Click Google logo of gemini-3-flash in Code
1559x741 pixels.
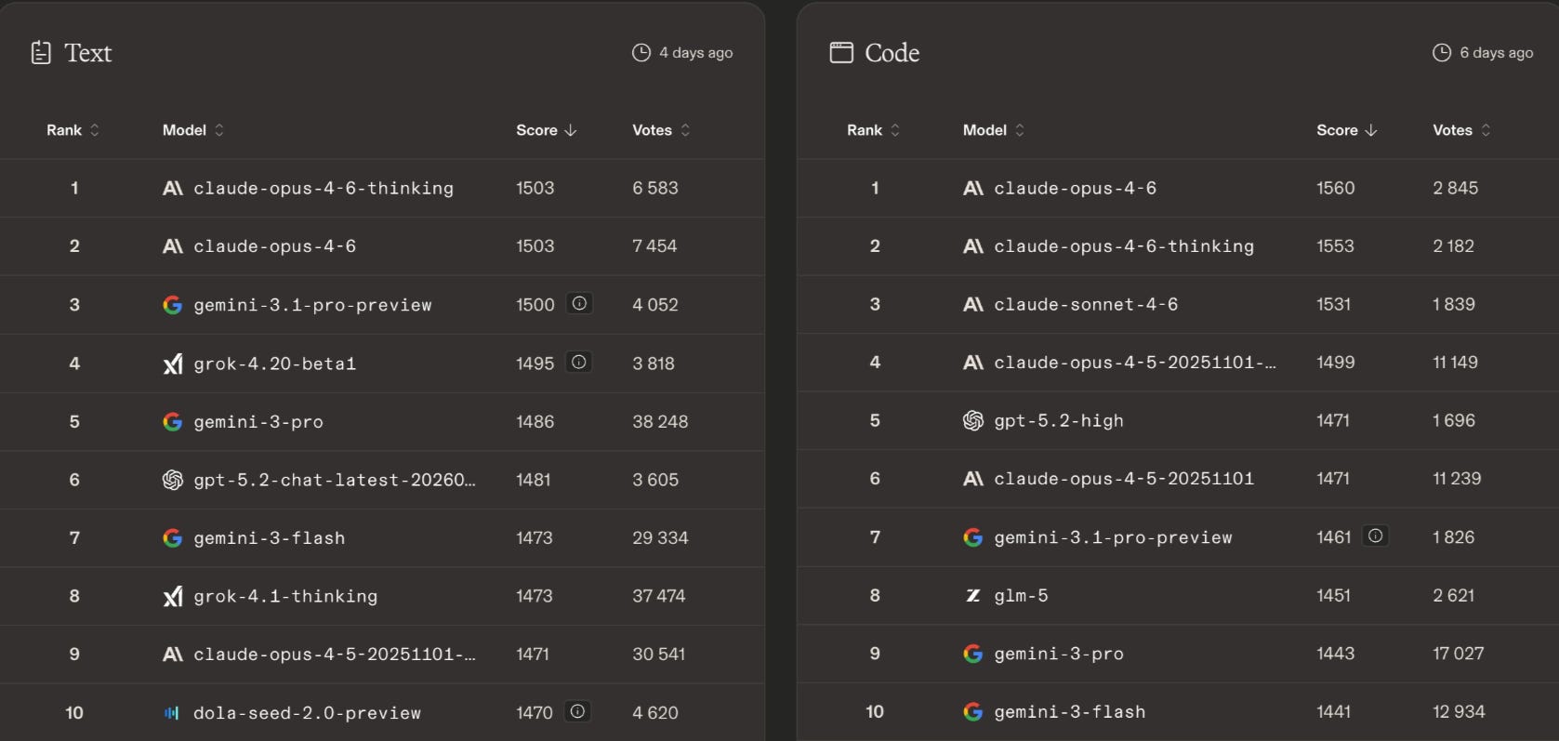(x=973, y=712)
